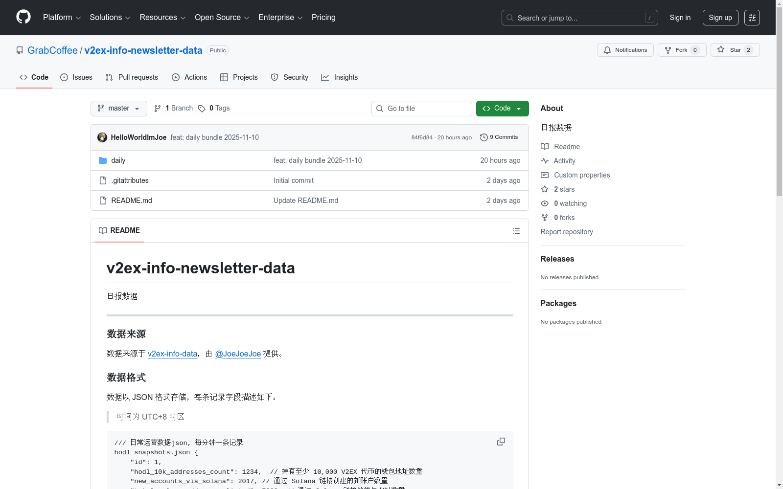Open the .gitattributes file

(x=130, y=180)
